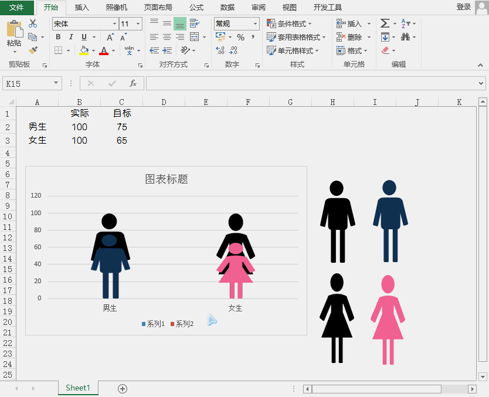The image size is (489, 397).
Task: Apply yellow fill color bucket
Action: click(x=84, y=50)
